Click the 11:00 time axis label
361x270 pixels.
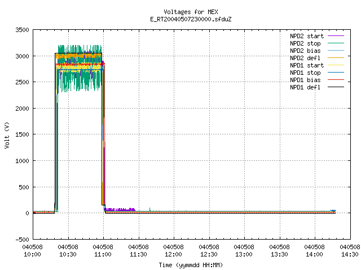(x=103, y=254)
